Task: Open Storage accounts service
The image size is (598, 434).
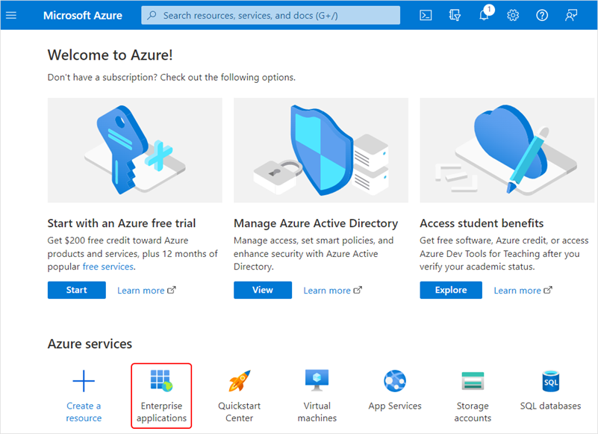Action: pyautogui.click(x=473, y=382)
